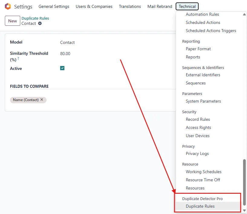Open Reports menu entry
247x214 pixels.
coord(193,57)
